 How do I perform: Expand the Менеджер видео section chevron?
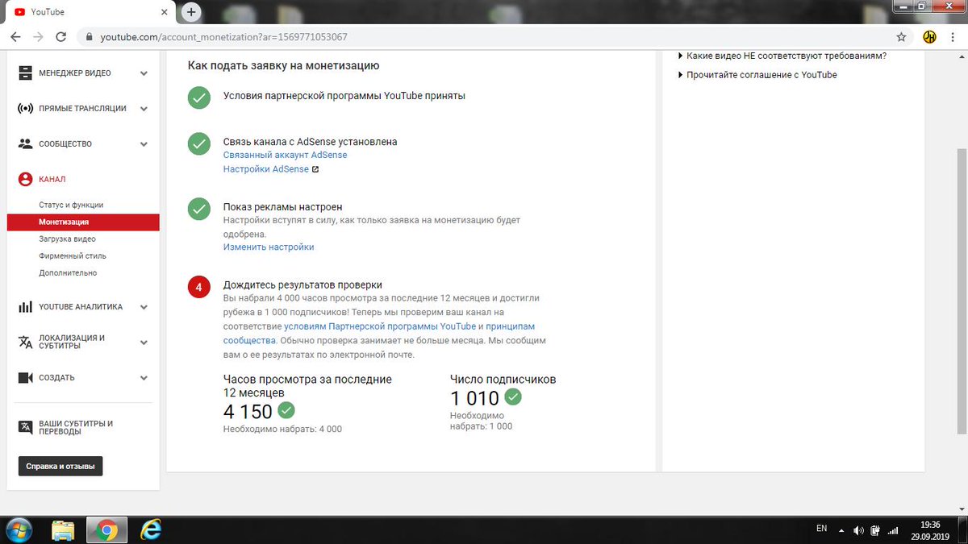tap(144, 73)
